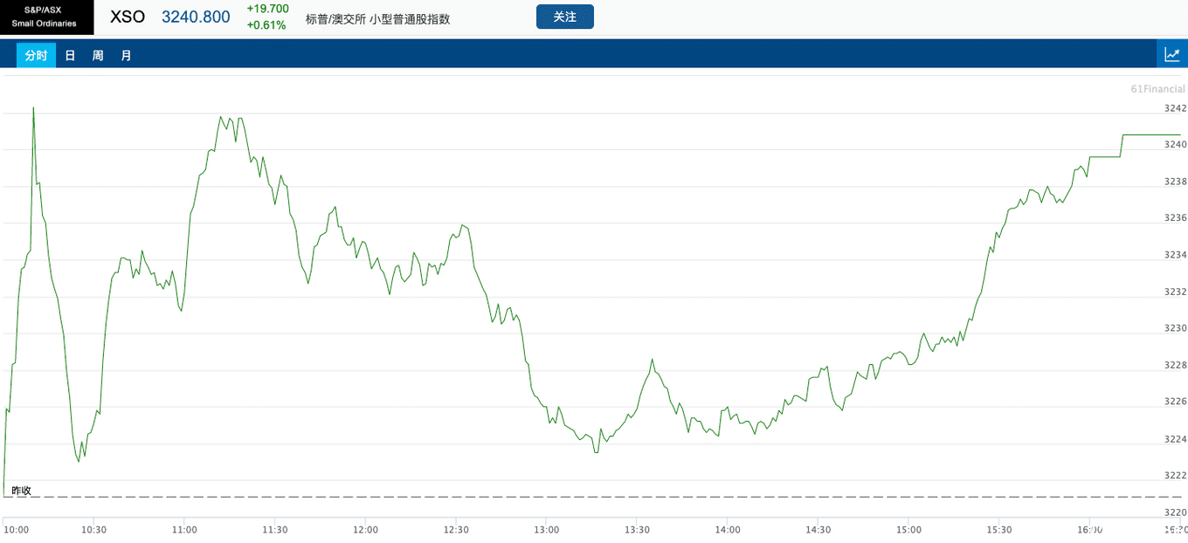Click the 3222 price axis label
This screenshot has width=1188, height=543.
coord(1176,476)
